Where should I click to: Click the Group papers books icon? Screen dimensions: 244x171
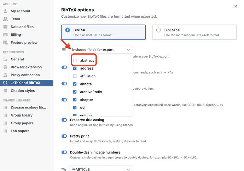click(x=5, y=123)
